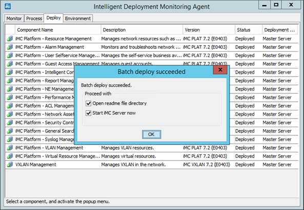Viewport: 304px width, 210px height.
Task: Switch to the Monitor tab
Action: (14, 18)
